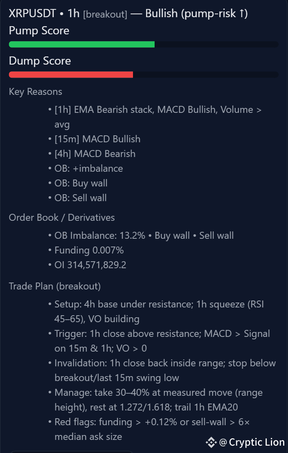Image resolution: width=288 pixels, height=453 pixels.
Task: Click the red Dump Score bar
Action: tap(71, 74)
